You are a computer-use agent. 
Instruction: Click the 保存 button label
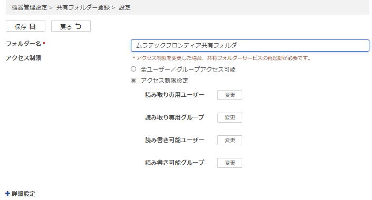[21, 26]
